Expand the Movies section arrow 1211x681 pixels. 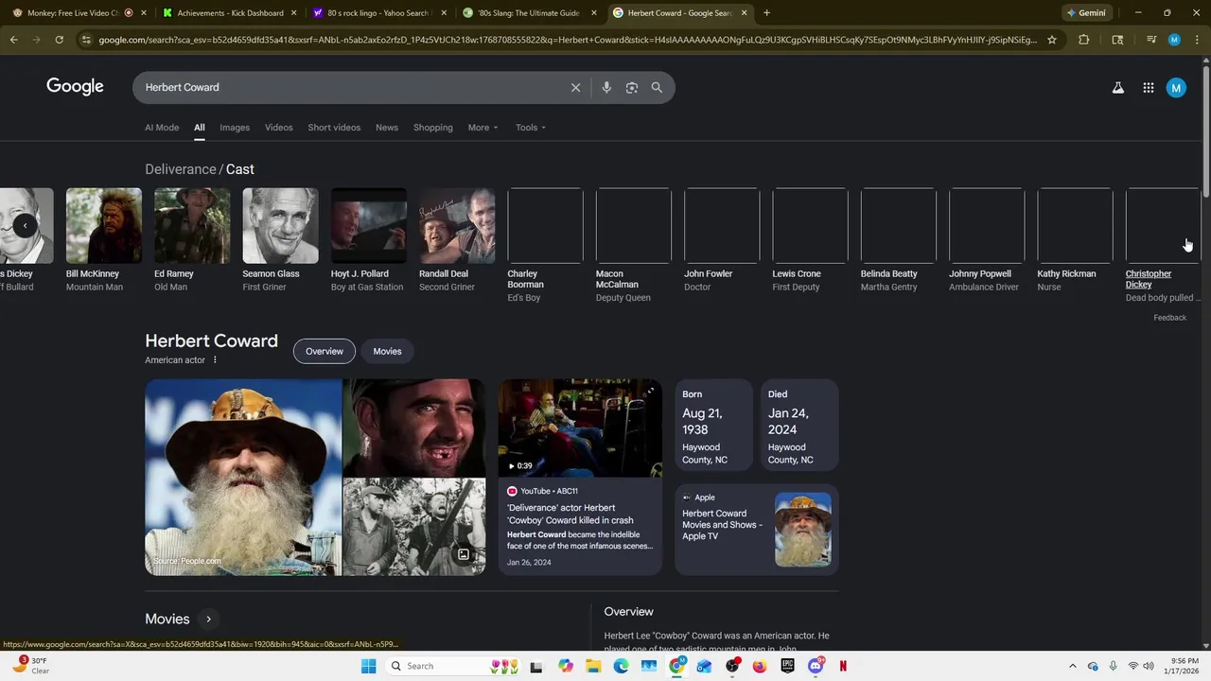[x=208, y=619]
